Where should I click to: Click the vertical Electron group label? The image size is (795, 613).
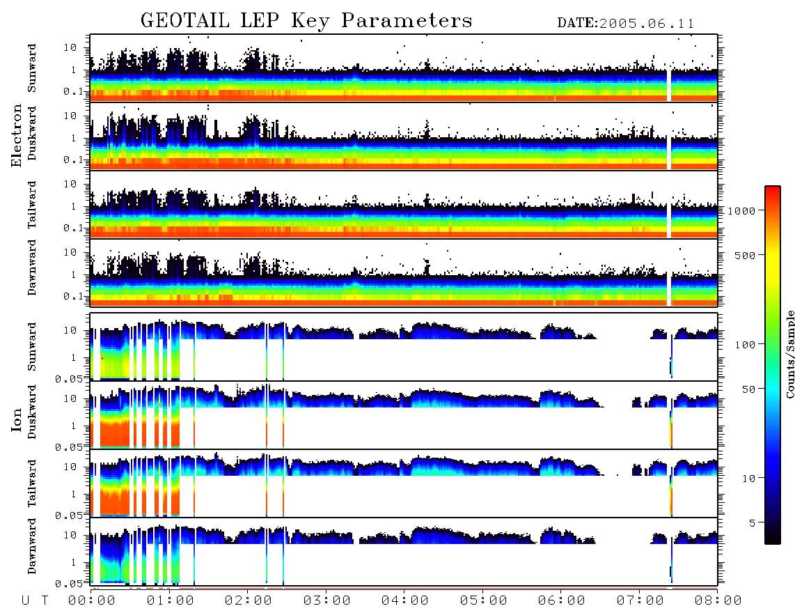(x=17, y=135)
